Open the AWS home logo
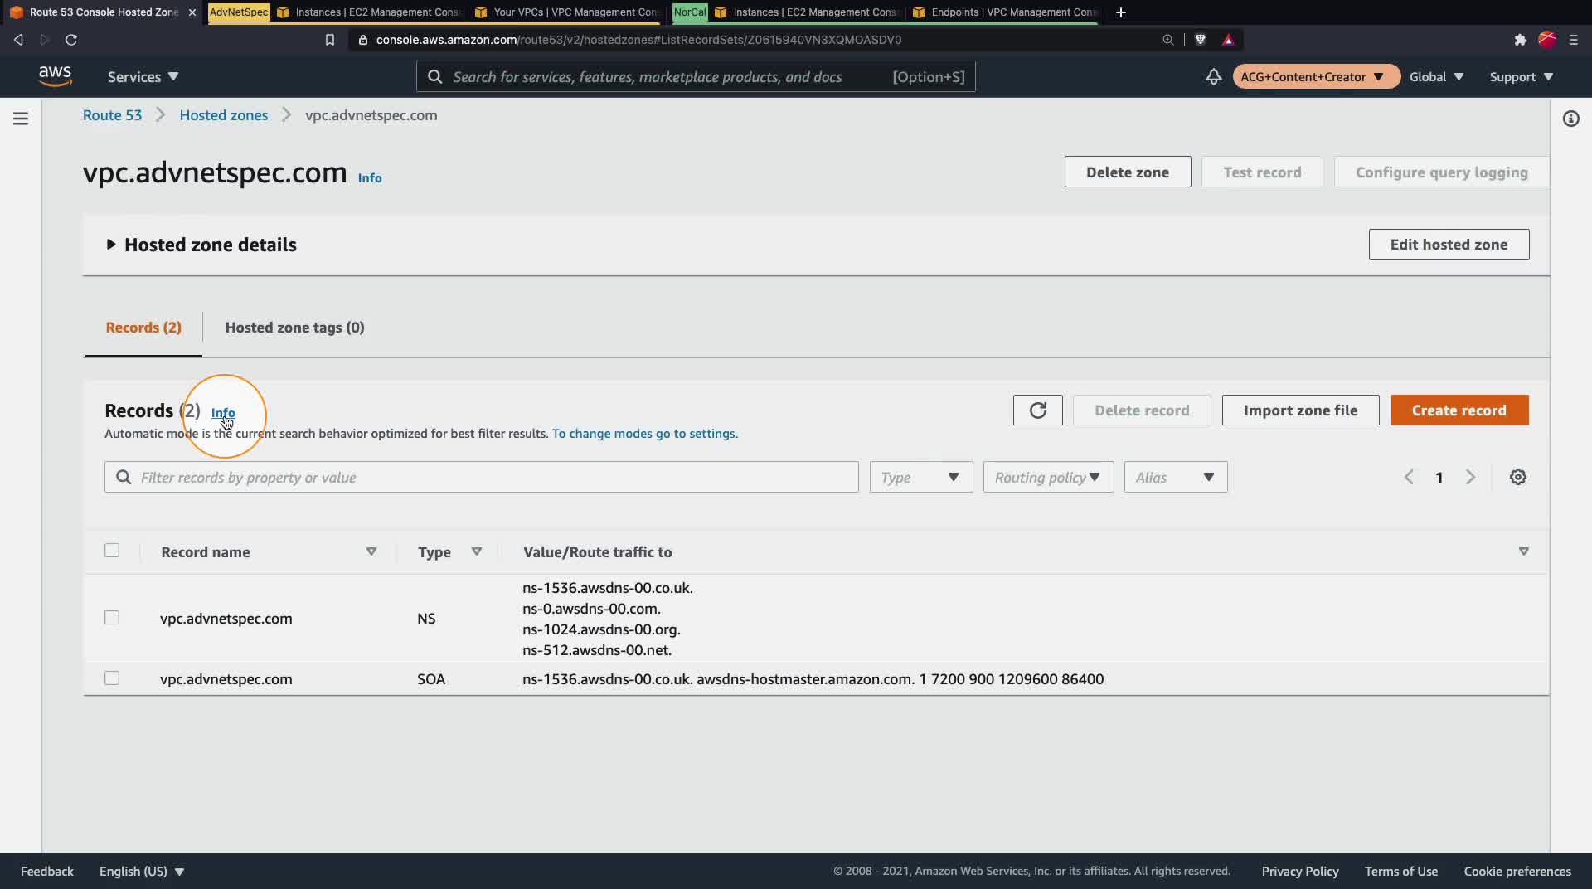1592x889 pixels. coord(55,76)
